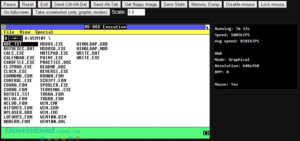Image resolution: width=300 pixels, height=141 pixels.
Task: Click the Go fullscreen button
Action: 16,12
